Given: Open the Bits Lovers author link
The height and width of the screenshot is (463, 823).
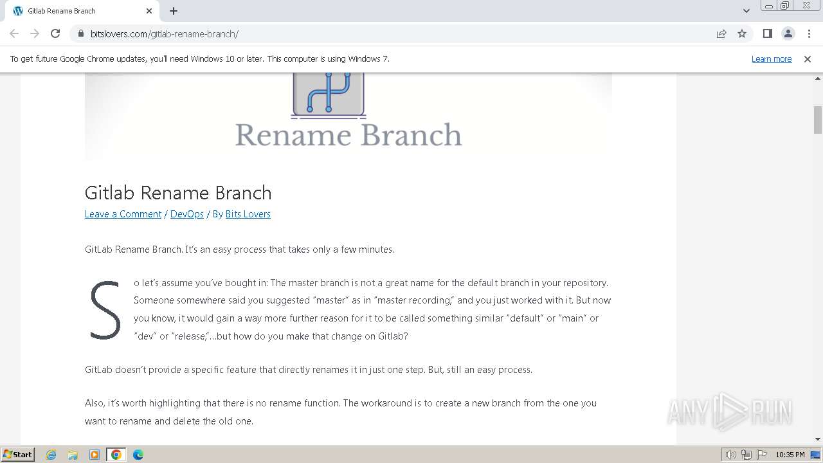Looking at the screenshot, I should (x=248, y=214).
